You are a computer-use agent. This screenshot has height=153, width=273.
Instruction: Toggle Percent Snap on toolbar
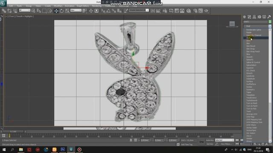(x=114, y=11)
